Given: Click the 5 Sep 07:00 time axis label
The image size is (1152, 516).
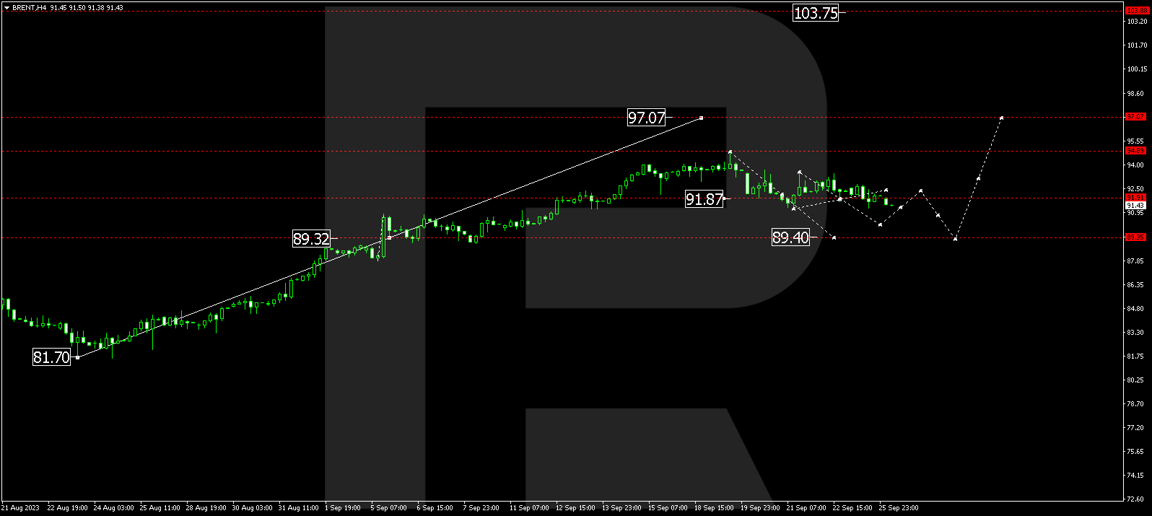Looking at the screenshot, I should tap(388, 508).
